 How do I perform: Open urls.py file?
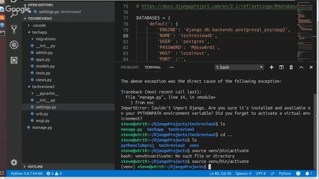[x=42, y=114]
